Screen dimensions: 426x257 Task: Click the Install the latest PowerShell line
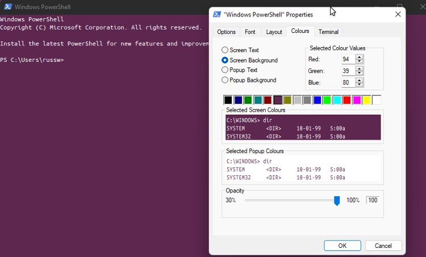(x=105, y=44)
